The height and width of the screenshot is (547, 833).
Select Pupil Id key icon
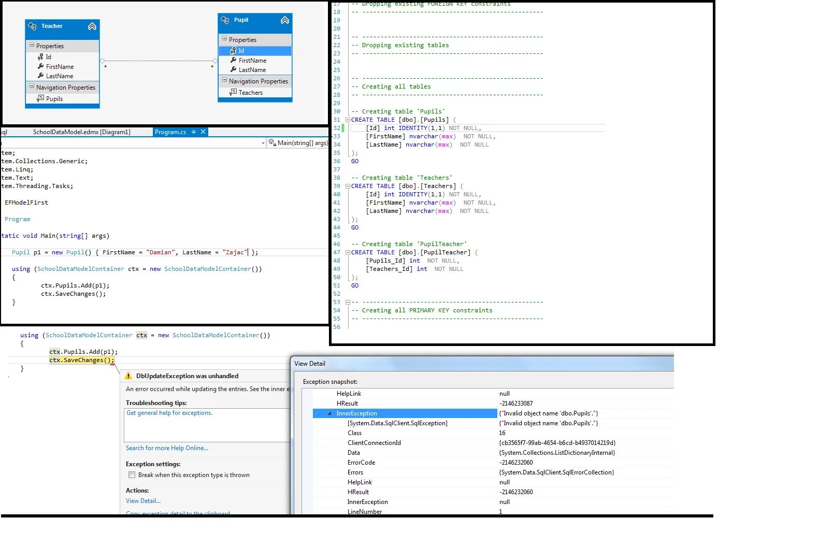(233, 51)
